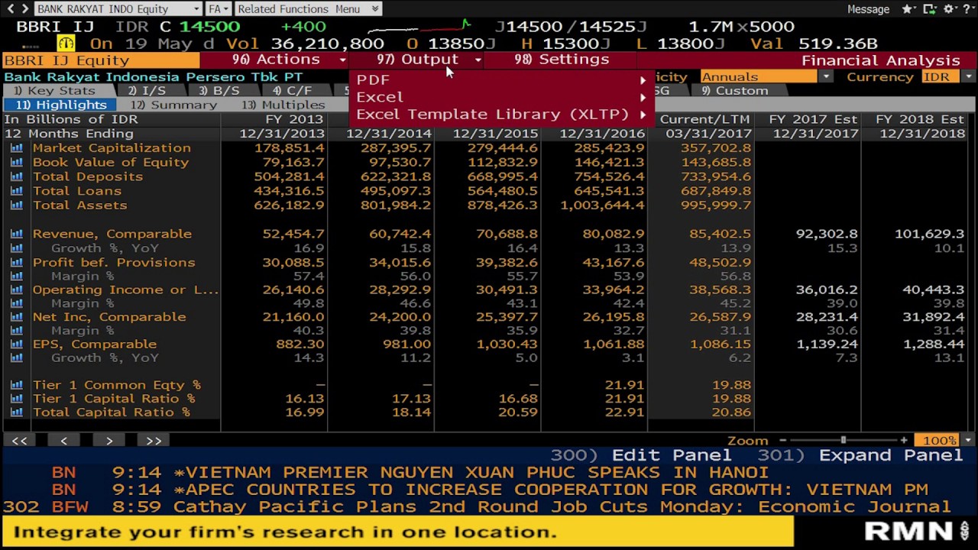Decrease zoom with the minus button

782,441
